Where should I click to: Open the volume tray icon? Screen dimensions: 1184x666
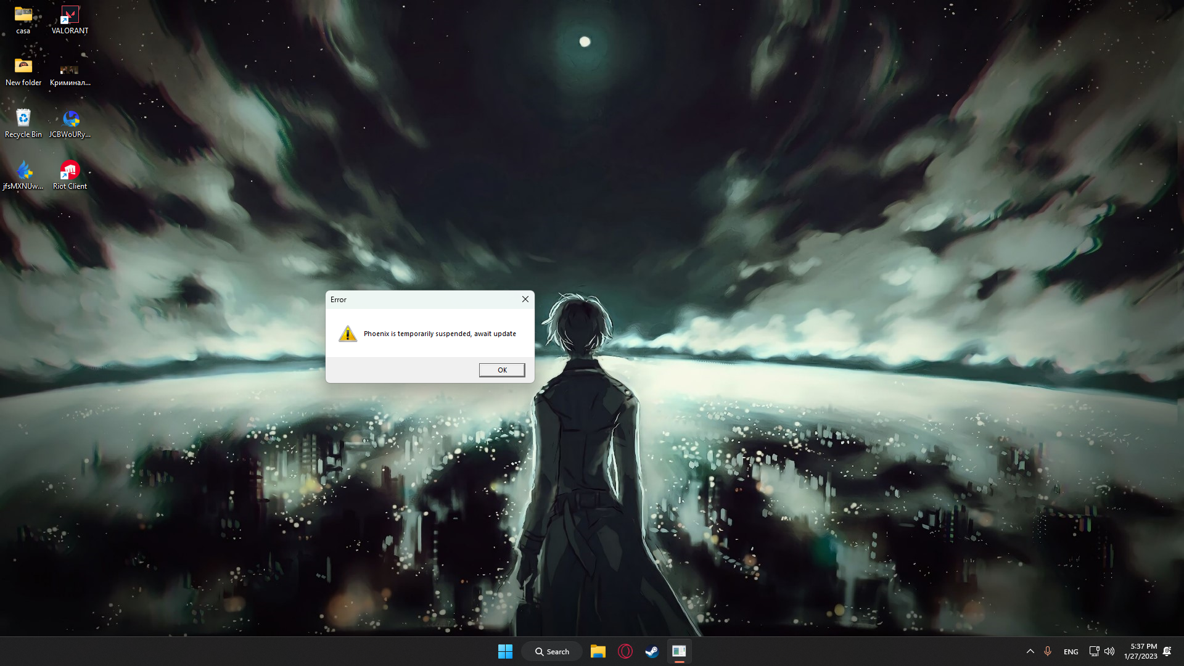click(1109, 651)
